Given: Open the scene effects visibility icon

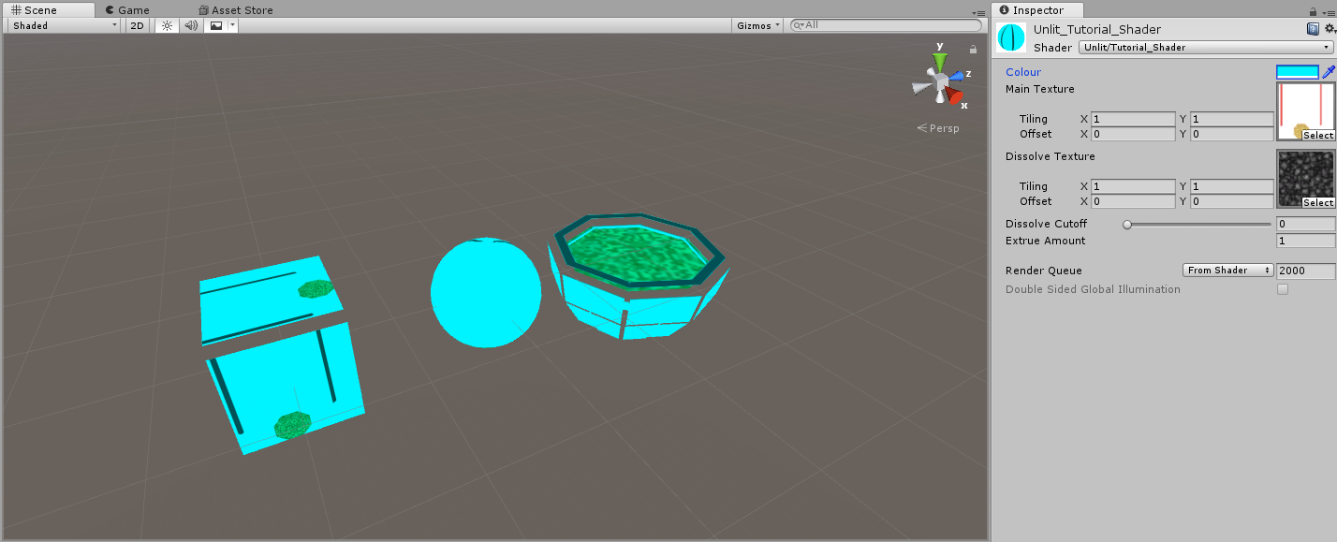Looking at the screenshot, I should point(214,25).
